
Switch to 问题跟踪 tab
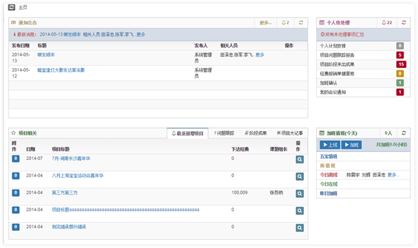coord(224,133)
